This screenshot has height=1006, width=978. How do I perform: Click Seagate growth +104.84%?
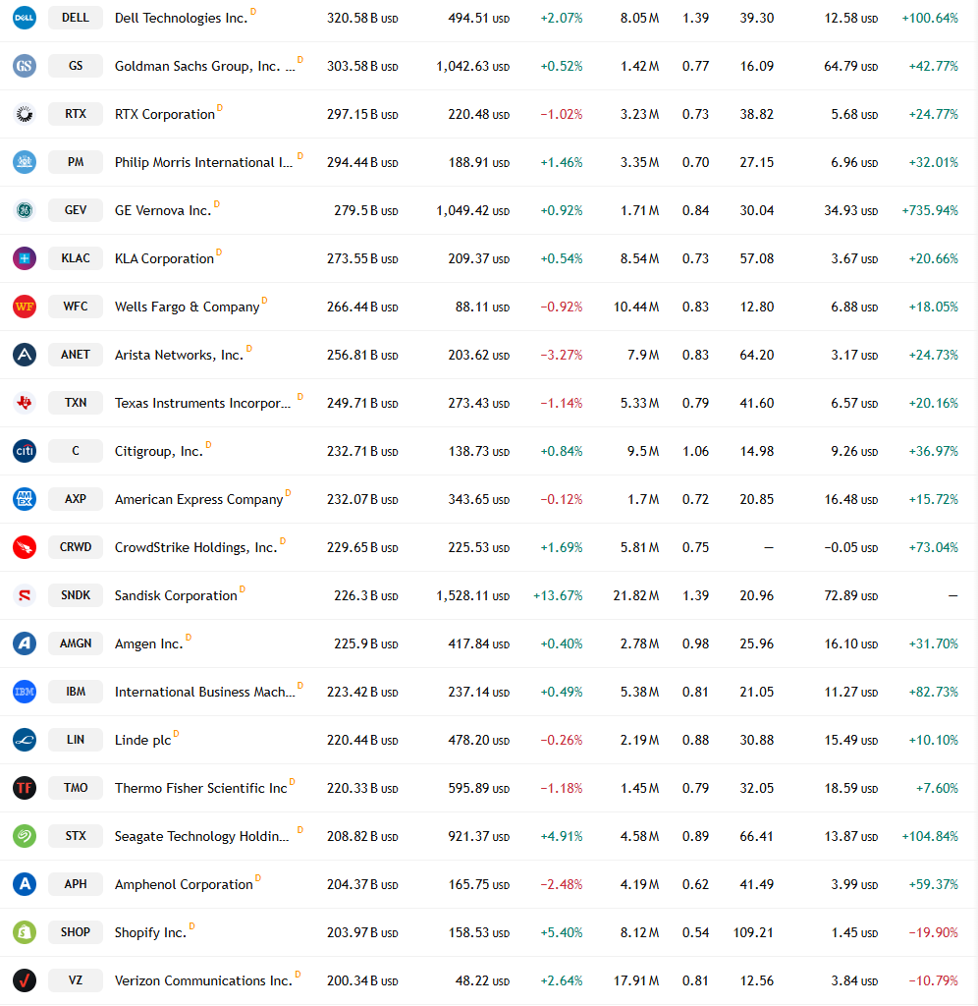click(930, 836)
